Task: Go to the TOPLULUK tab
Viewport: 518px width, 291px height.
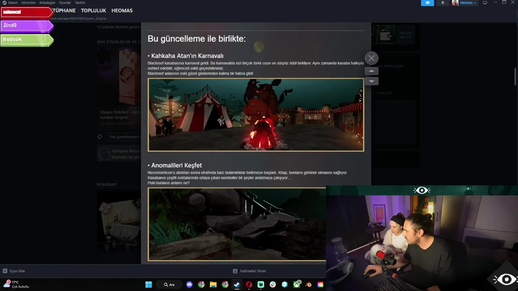Action: [x=93, y=11]
